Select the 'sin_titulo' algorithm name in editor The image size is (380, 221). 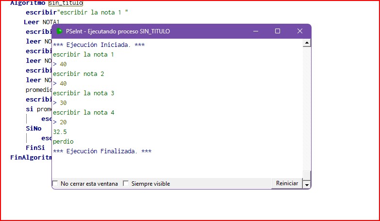66,3
